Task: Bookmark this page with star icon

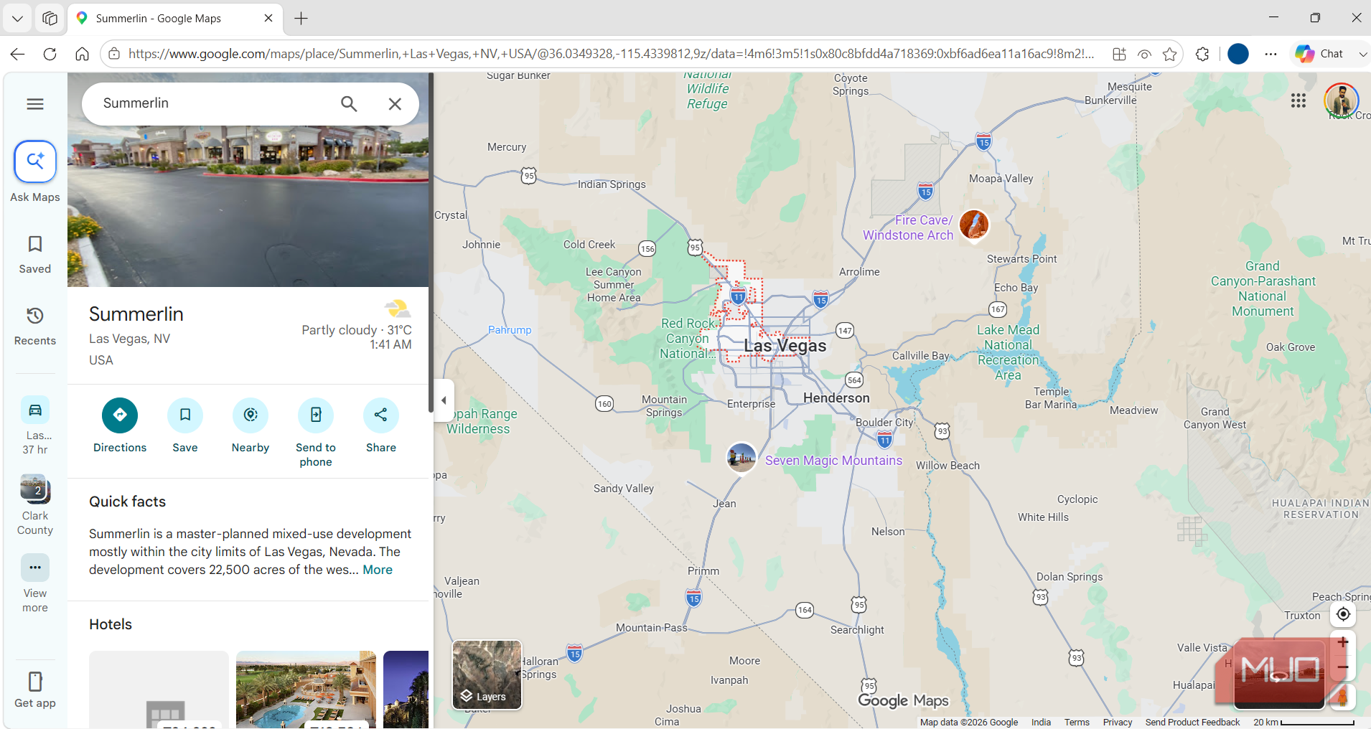Action: 1169,54
